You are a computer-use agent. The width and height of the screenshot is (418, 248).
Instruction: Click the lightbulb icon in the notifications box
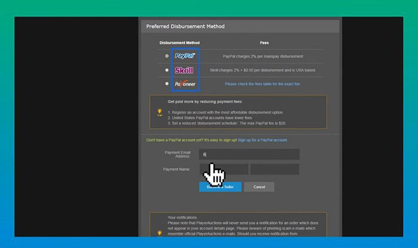[159, 233]
